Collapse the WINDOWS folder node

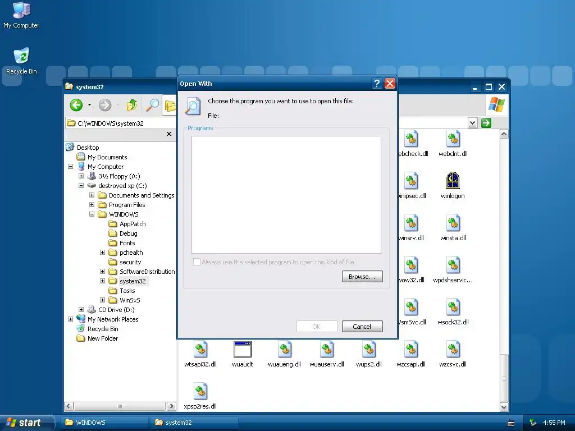(92, 214)
